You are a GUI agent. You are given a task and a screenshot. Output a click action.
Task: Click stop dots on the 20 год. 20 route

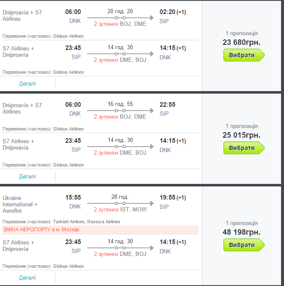[120, 18]
